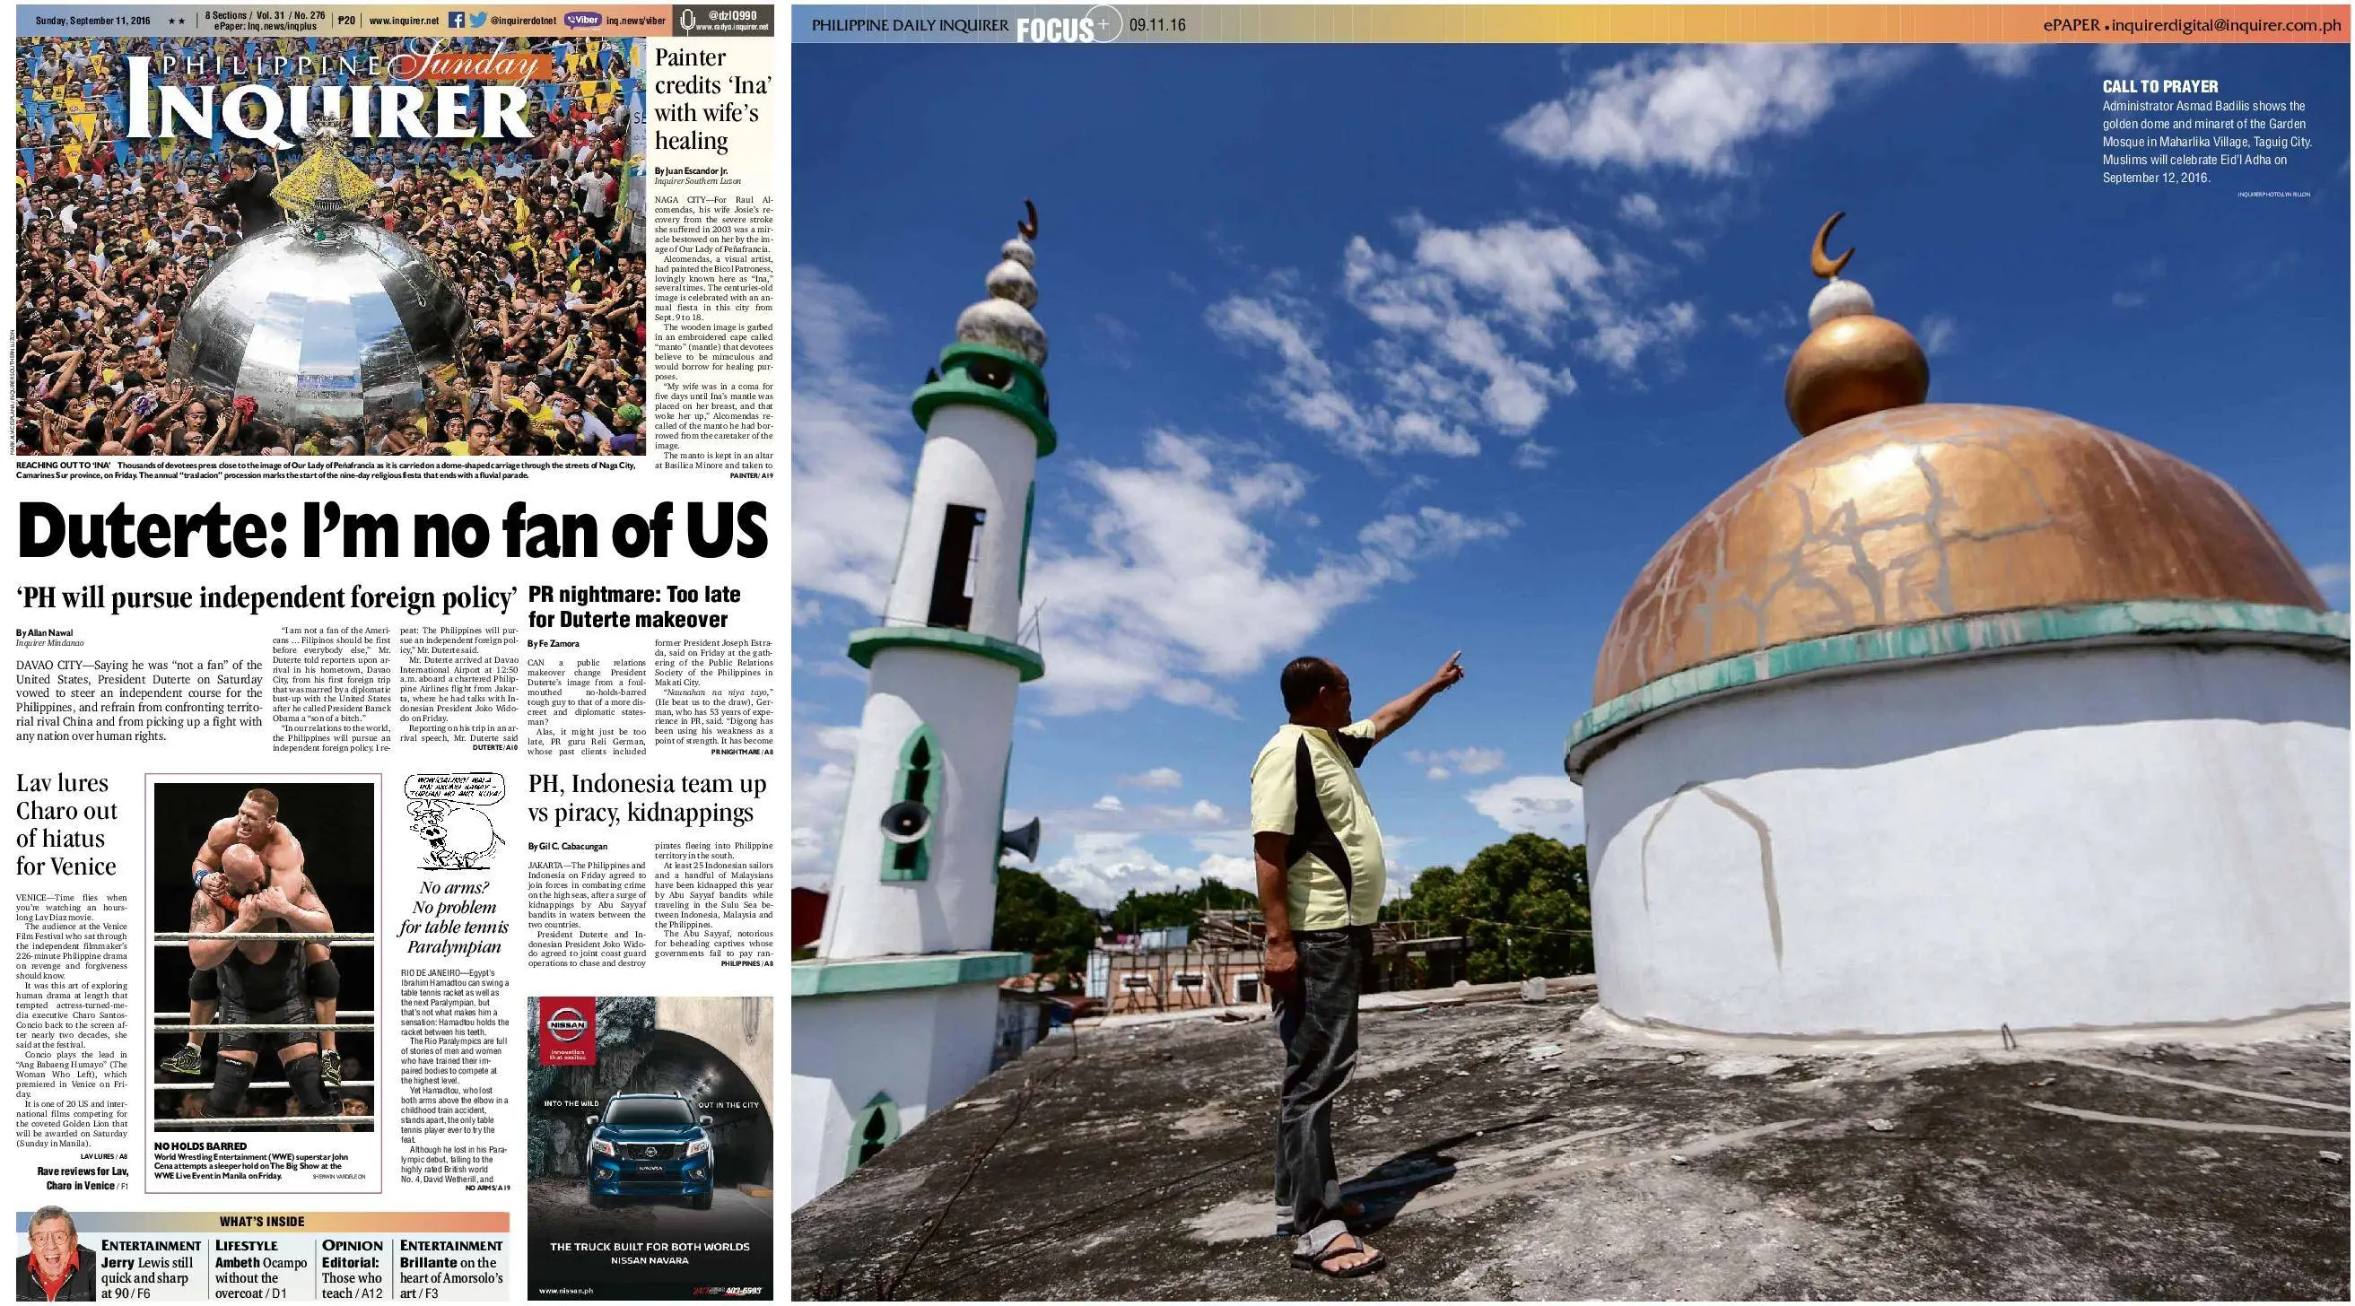
Task: Click the 'CALL TO PRAYER' caption title
Action: 2159,87
